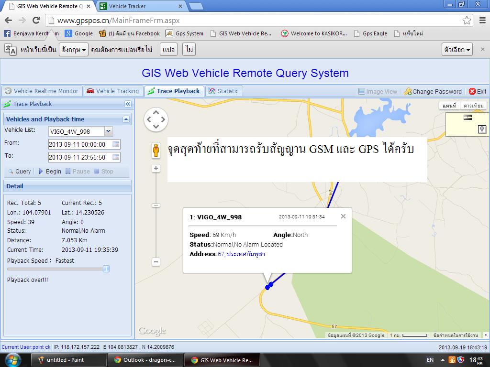Switch to the Vehicle Tracker browser tab
Screen dimensions: 490x367
coord(140,6)
